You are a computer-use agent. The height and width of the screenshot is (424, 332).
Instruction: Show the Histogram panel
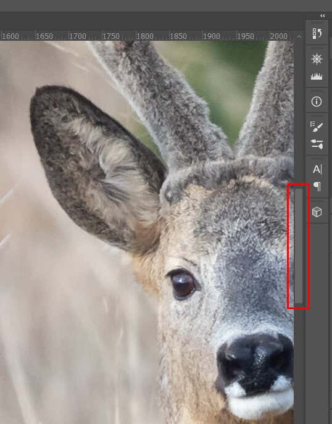click(317, 77)
